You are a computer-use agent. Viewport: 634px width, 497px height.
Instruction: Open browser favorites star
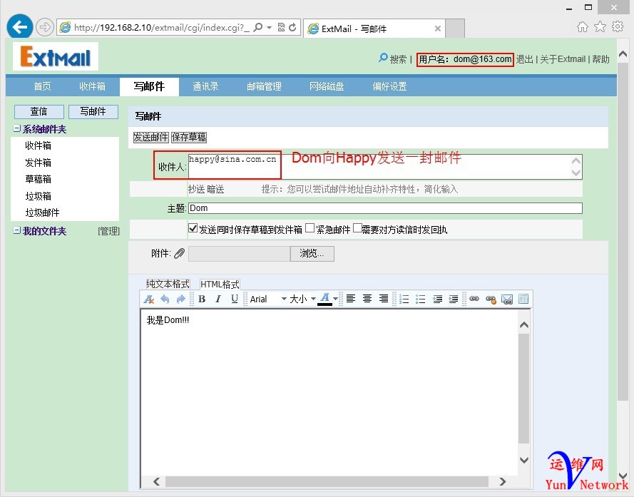coord(600,26)
